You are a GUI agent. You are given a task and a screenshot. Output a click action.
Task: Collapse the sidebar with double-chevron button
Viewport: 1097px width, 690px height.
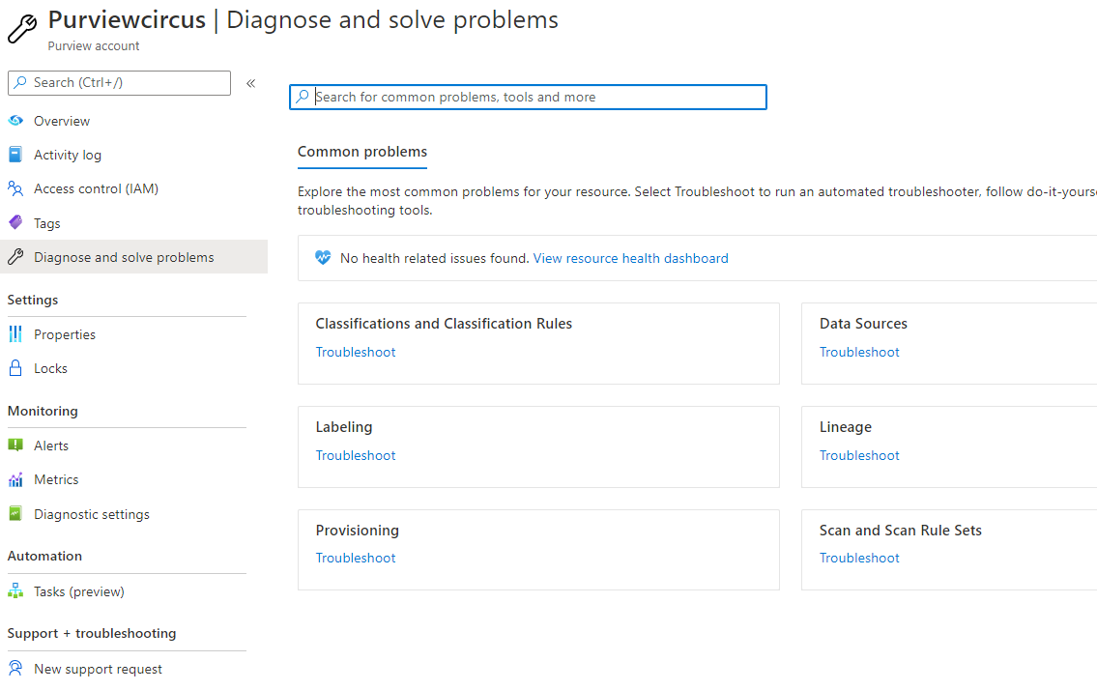pyautogui.click(x=250, y=83)
